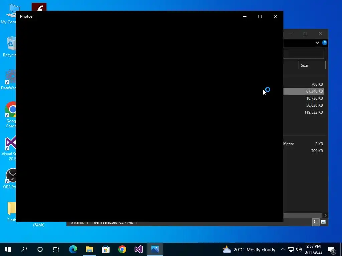Open the Action Center notifications icon
Image resolution: width=342 pixels, height=256 pixels.
331,250
